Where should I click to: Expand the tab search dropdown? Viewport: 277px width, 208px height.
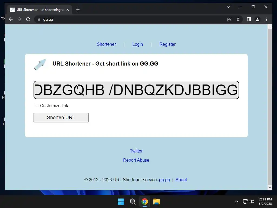point(228,7)
